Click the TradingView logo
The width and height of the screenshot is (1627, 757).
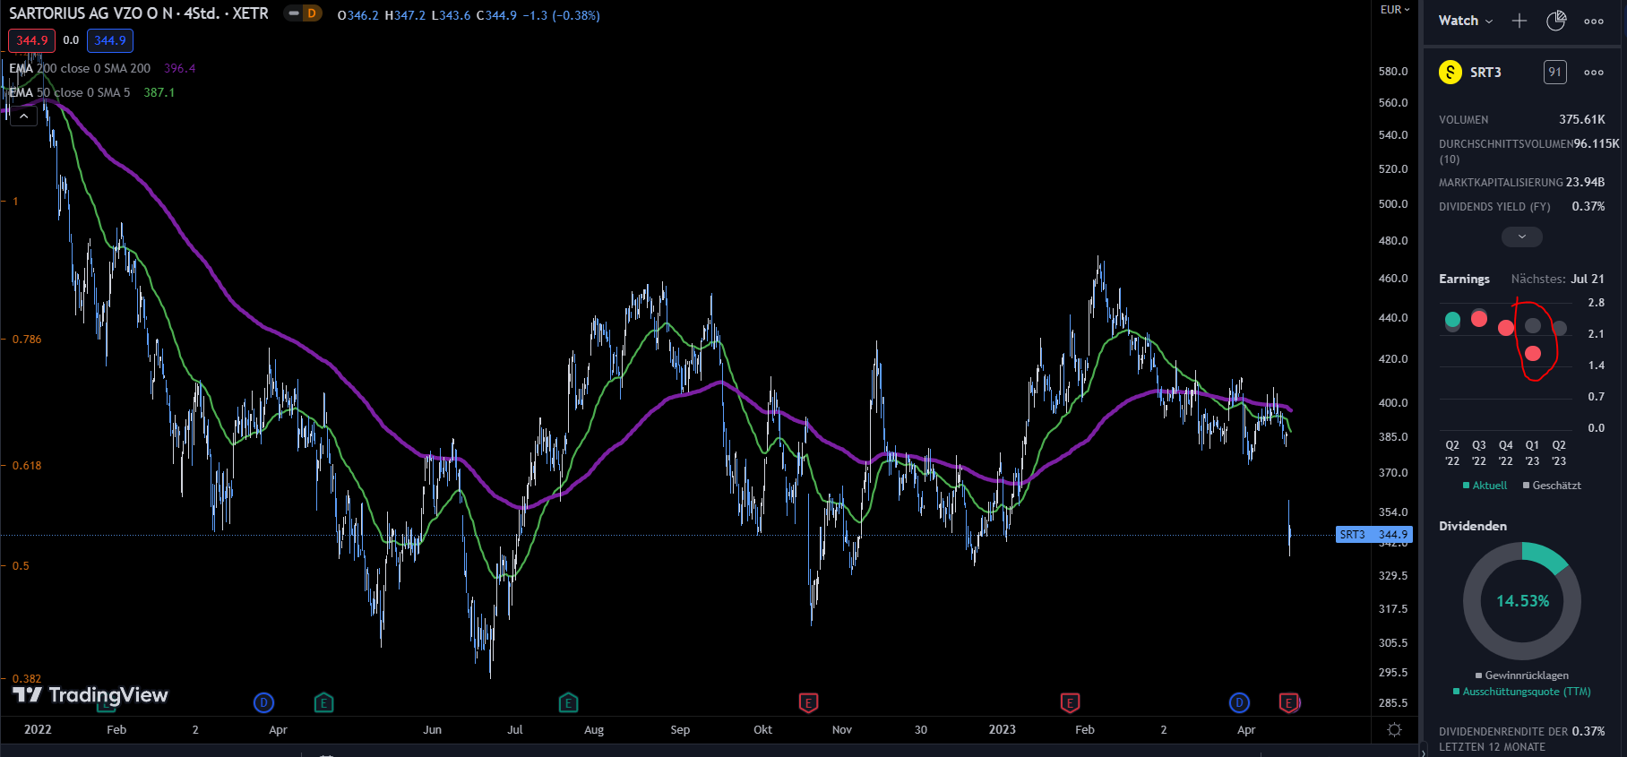(x=90, y=695)
